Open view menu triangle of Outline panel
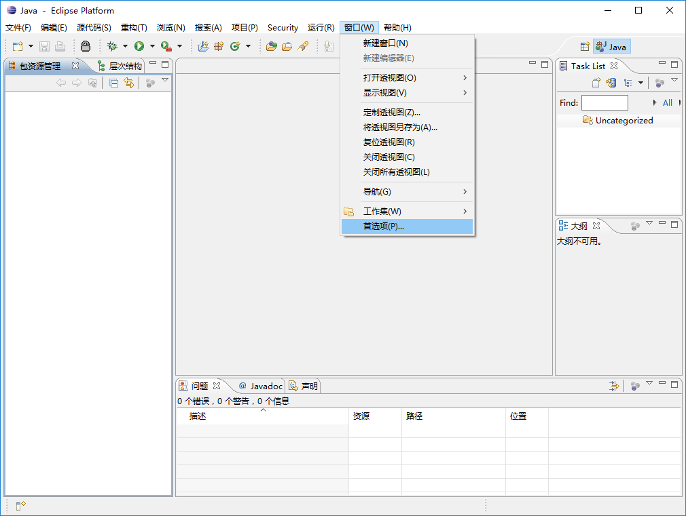The image size is (686, 516). coord(649,223)
